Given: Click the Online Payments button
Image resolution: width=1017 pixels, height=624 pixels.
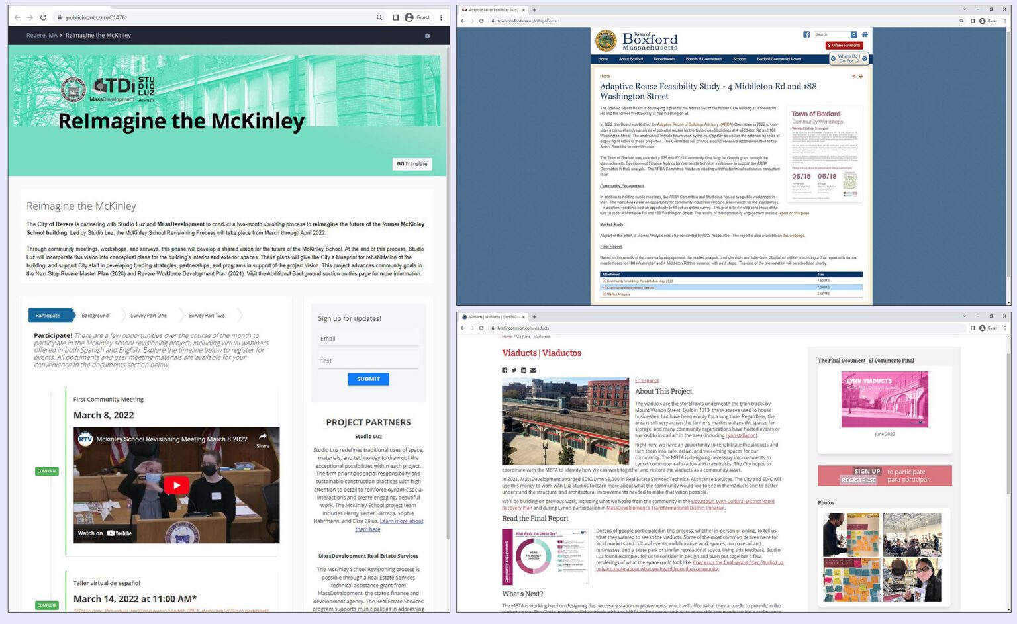Looking at the screenshot, I should 844,46.
